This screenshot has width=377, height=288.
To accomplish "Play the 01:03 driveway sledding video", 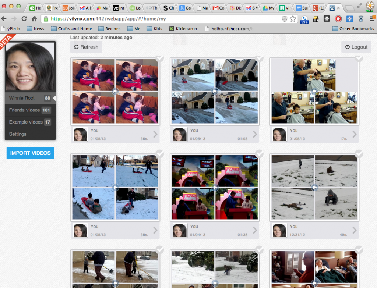I will (215, 91).
